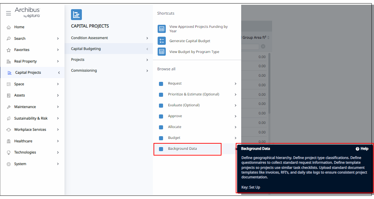Screen dimensions: 374x199
Task: Click the Workplace Services icon
Action: pyautogui.click(x=8, y=130)
